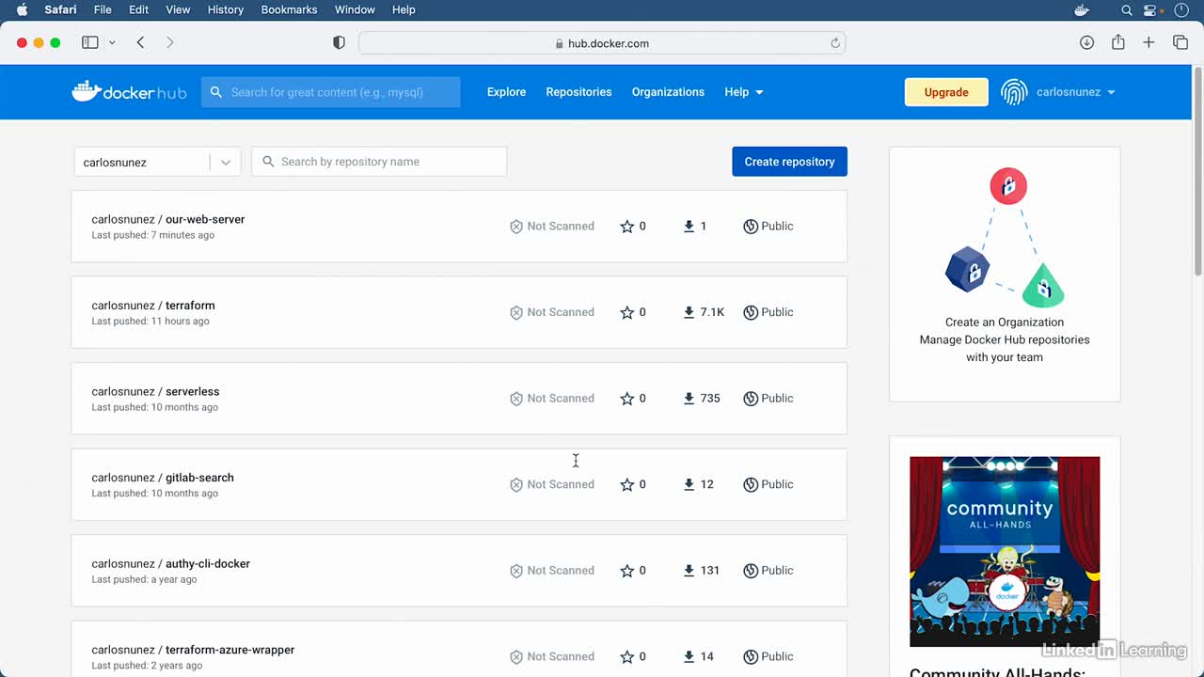This screenshot has height=677, width=1204.
Task: Click Not Scanned shield icon for authy-cli-docker
Action: (x=515, y=571)
